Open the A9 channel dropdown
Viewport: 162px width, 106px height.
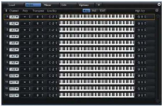coord(14,69)
